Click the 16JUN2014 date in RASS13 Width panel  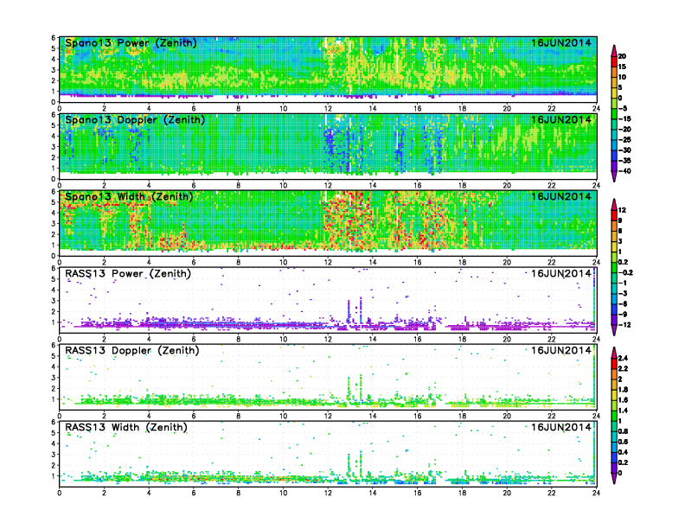tap(561, 427)
